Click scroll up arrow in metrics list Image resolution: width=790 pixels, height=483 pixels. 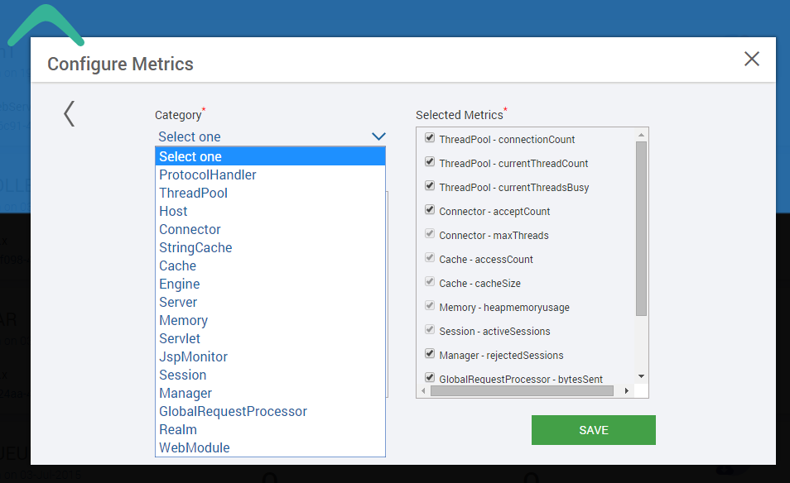click(641, 134)
